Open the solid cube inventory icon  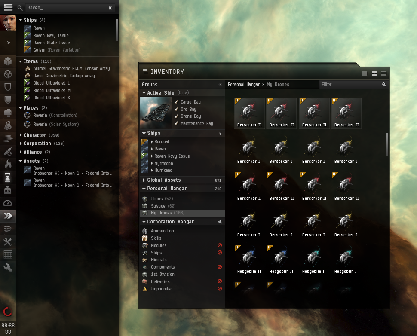tap(8, 61)
